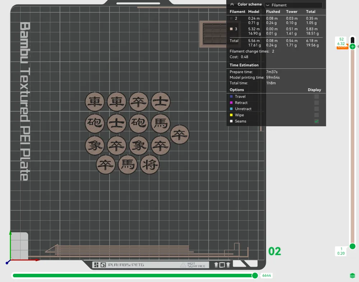Click the horizontal move slider handle
The height and width of the screenshot is (282, 359).
pos(255,276)
